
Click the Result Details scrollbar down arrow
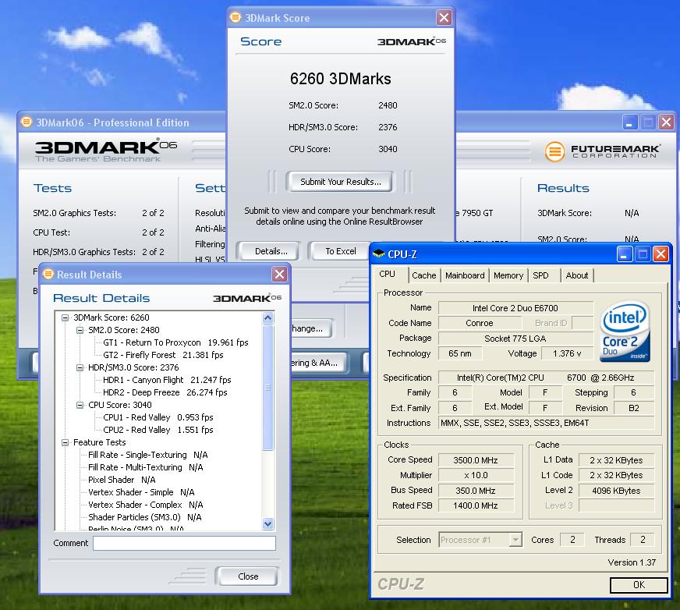(x=268, y=523)
